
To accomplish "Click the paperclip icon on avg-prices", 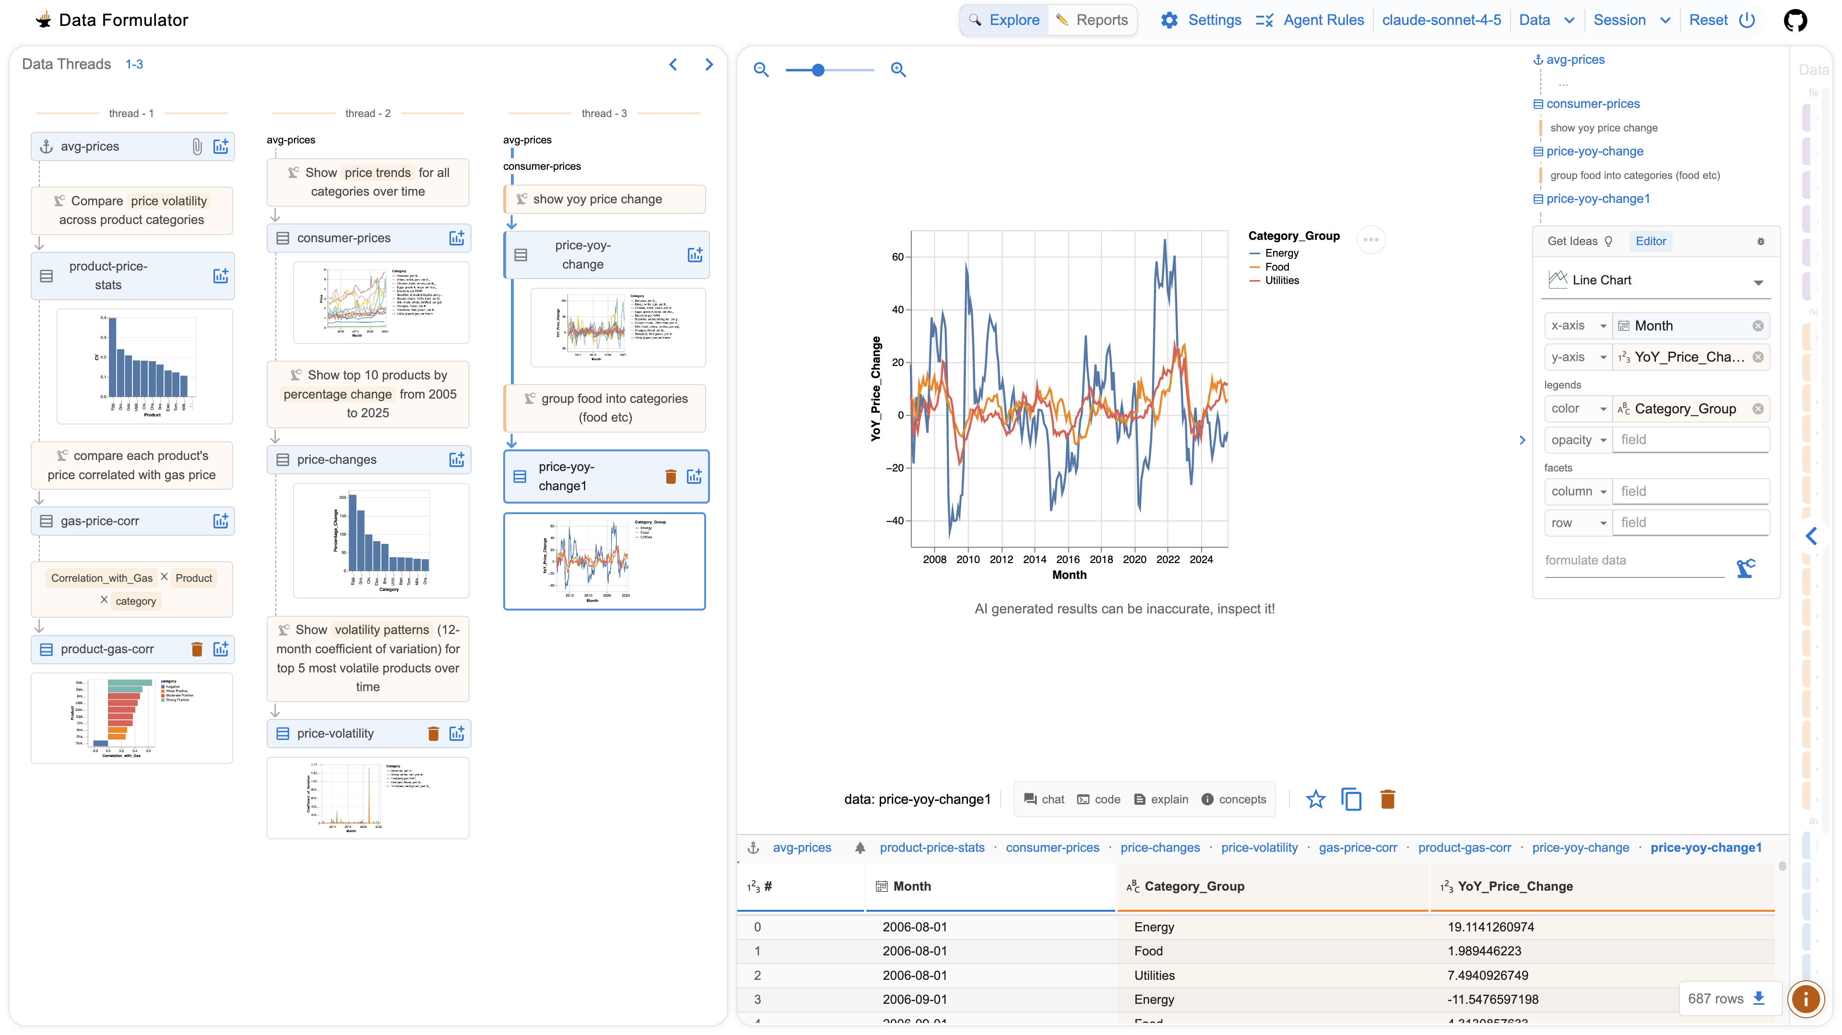I will 197,146.
